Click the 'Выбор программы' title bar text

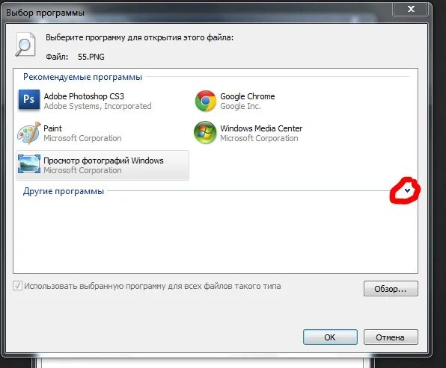(45, 13)
